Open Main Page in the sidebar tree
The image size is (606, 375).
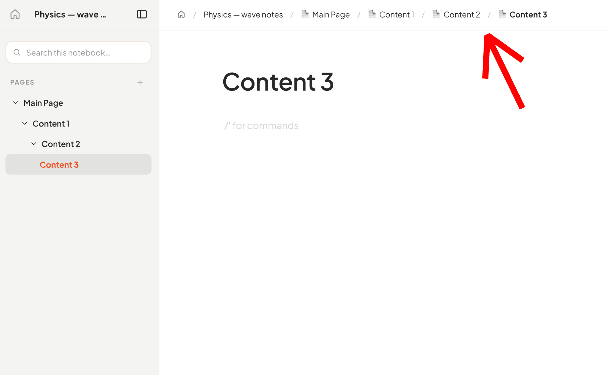point(43,103)
